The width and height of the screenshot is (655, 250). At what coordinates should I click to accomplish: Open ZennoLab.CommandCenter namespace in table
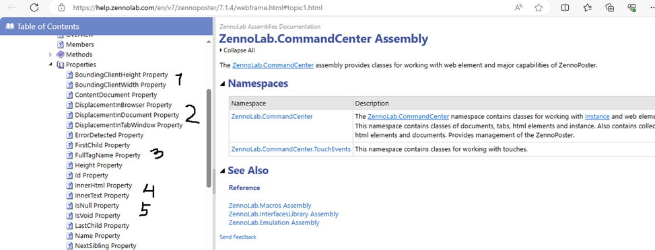[x=272, y=116]
